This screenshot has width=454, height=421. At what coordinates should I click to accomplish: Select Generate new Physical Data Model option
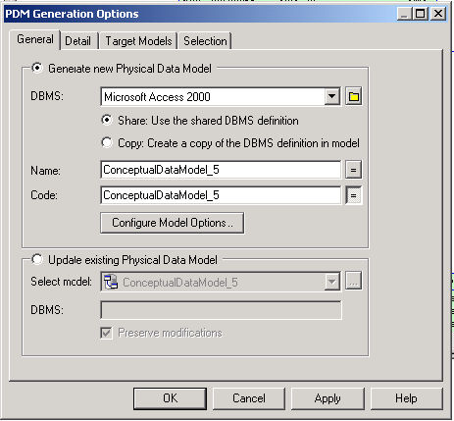pos(37,68)
